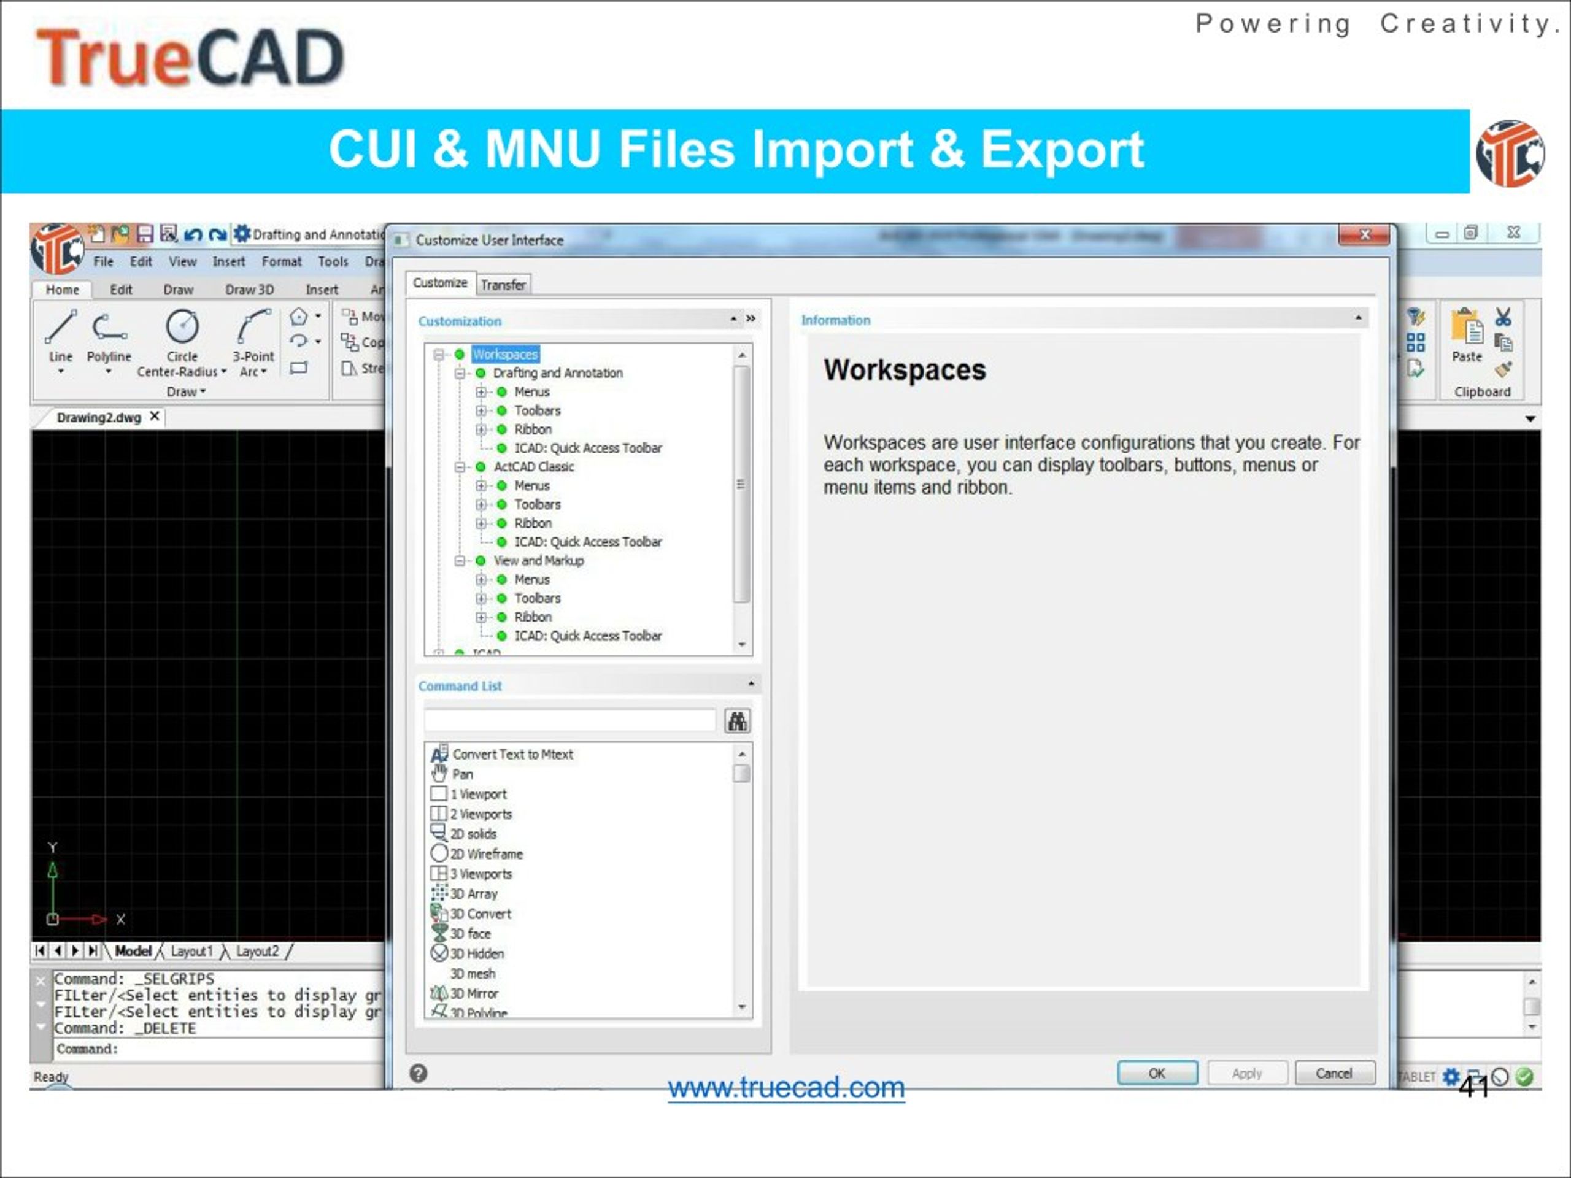The height and width of the screenshot is (1178, 1571).
Task: Collapse the Customization panel with its arrow
Action: [733, 319]
